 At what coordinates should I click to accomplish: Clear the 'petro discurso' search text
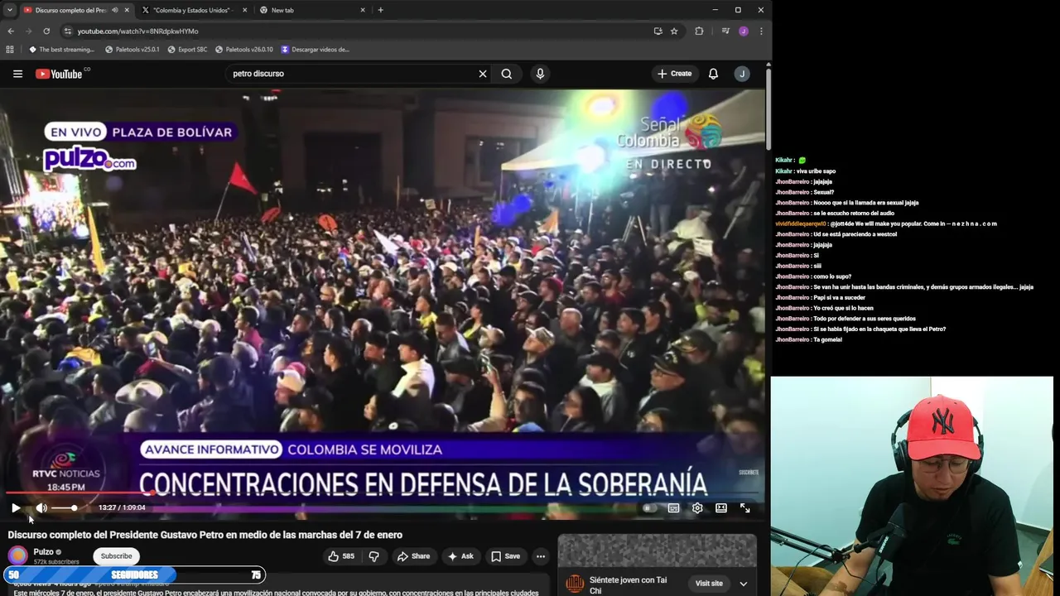483,74
